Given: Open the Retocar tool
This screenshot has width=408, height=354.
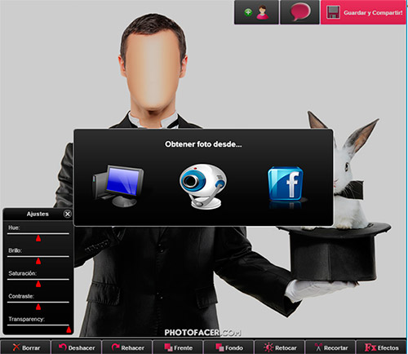Looking at the screenshot, I should [x=280, y=347].
